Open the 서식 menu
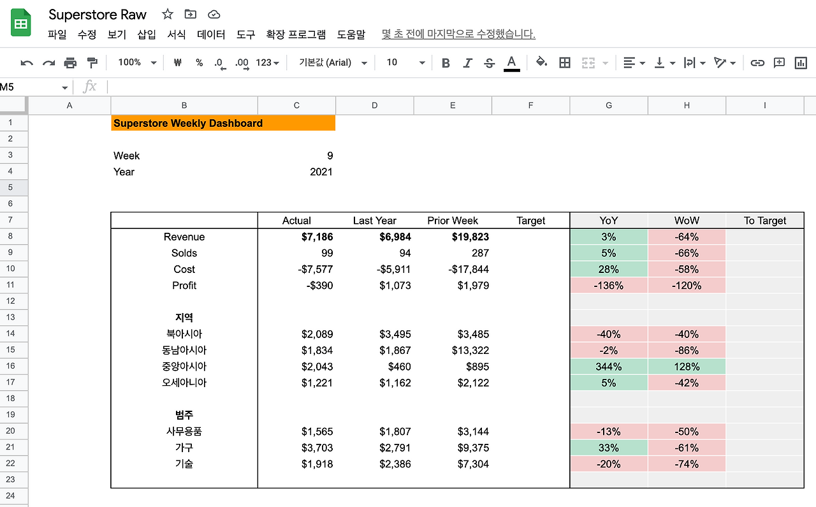Image resolution: width=816 pixels, height=507 pixels. pos(177,34)
